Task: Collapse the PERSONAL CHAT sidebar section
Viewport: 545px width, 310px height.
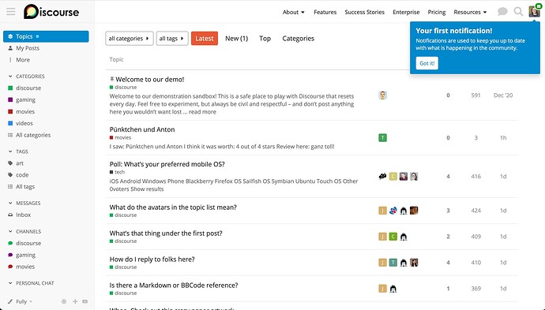Action: pyautogui.click(x=31, y=283)
